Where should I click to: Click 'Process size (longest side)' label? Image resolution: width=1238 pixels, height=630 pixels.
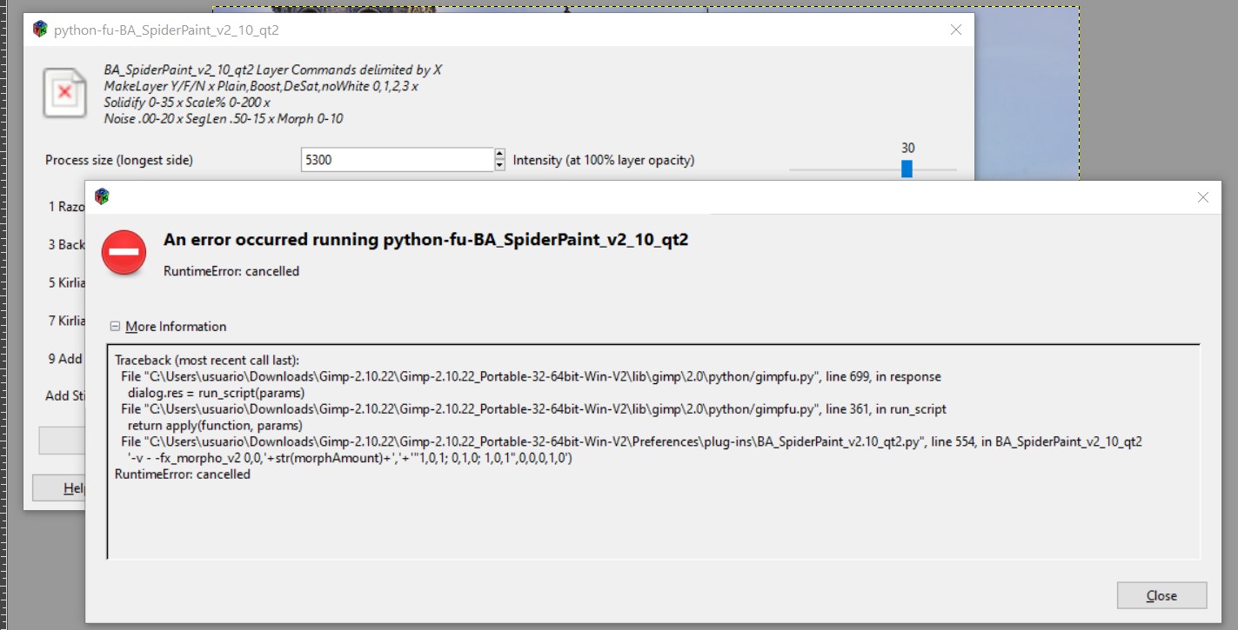point(119,160)
